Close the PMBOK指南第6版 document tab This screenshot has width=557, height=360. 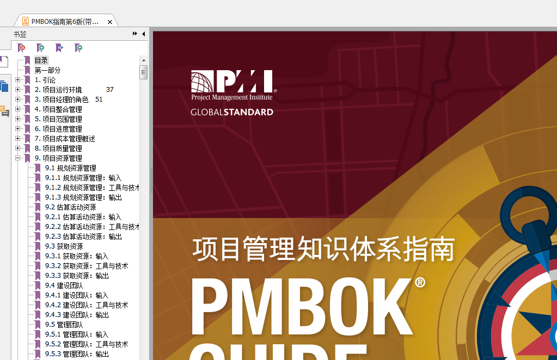click(x=110, y=22)
